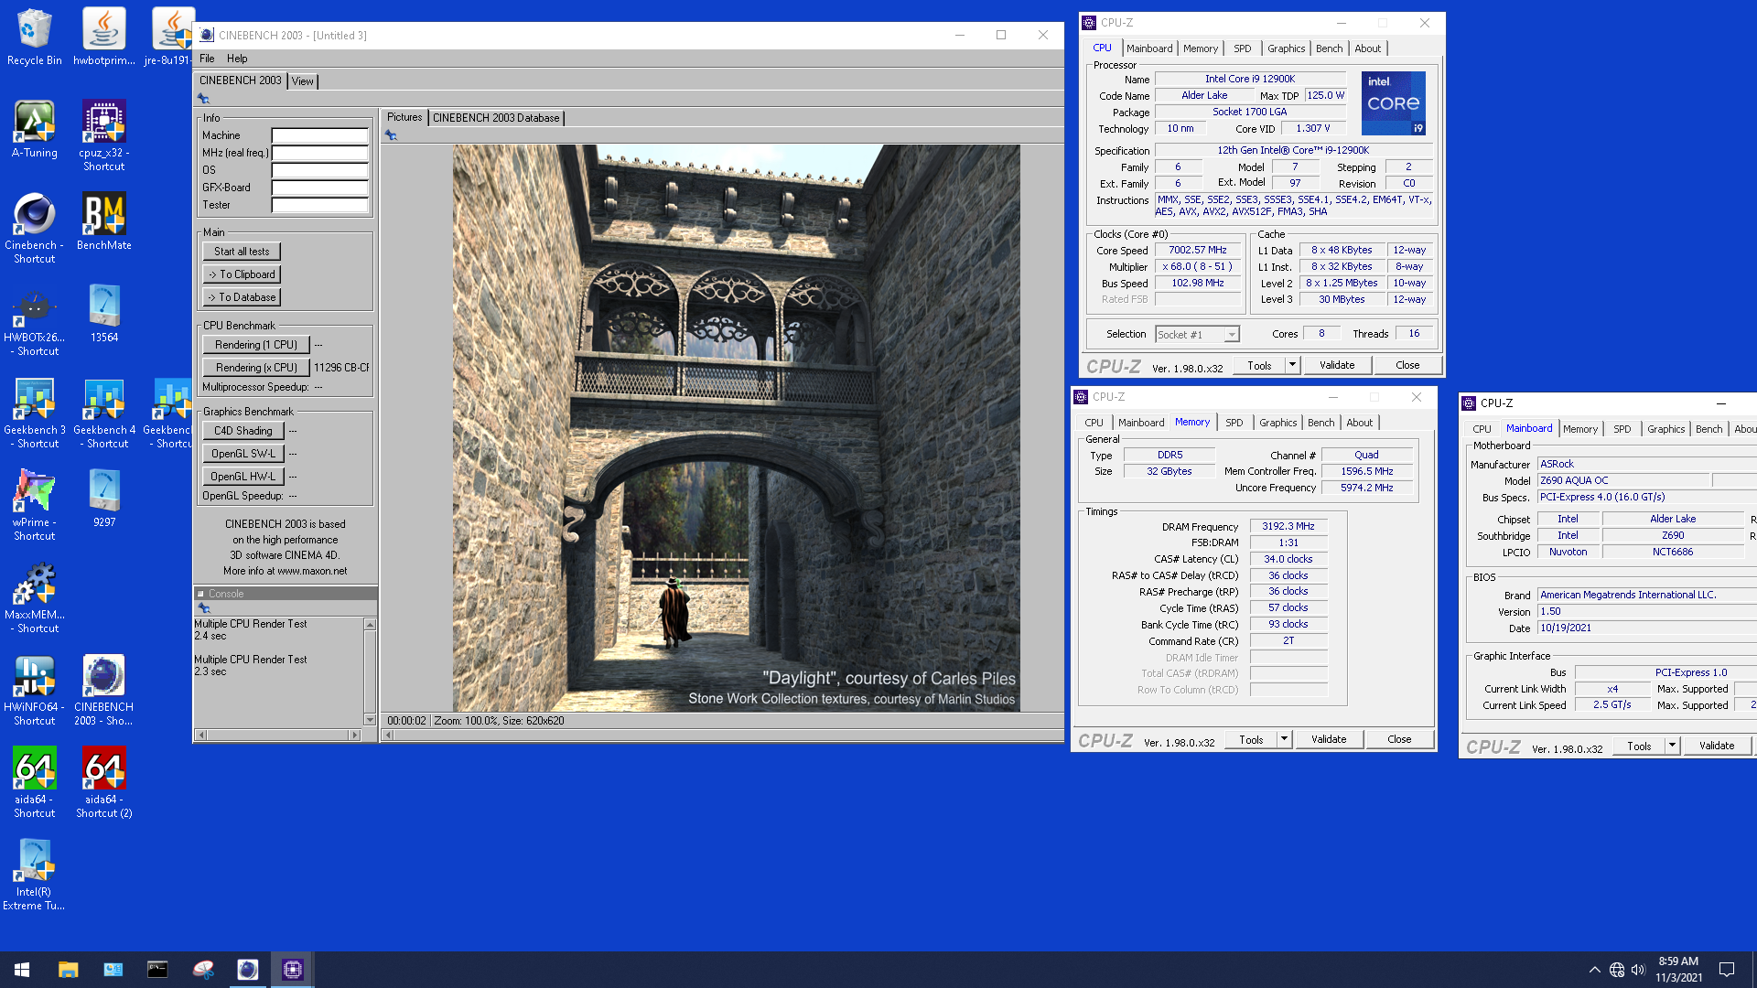Click the console scrollbar down arrow
The width and height of the screenshot is (1757, 988).
coord(370,720)
